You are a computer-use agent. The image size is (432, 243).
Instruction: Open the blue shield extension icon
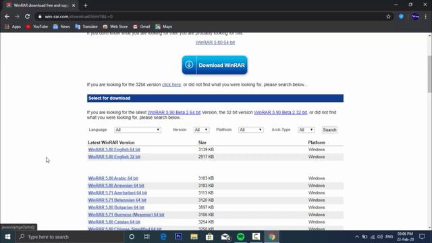[401, 16]
